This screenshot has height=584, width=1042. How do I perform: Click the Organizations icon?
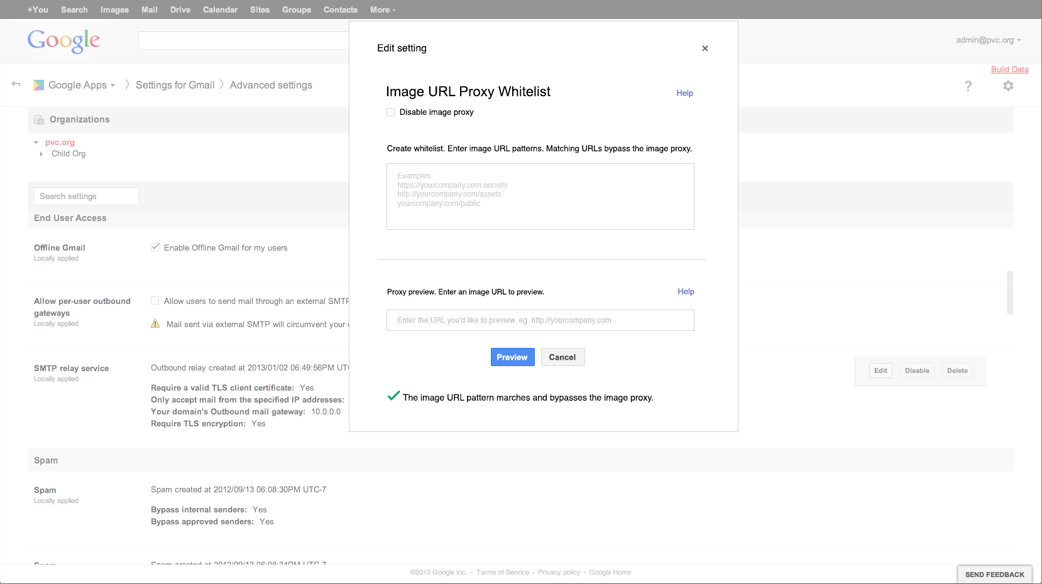(x=39, y=119)
